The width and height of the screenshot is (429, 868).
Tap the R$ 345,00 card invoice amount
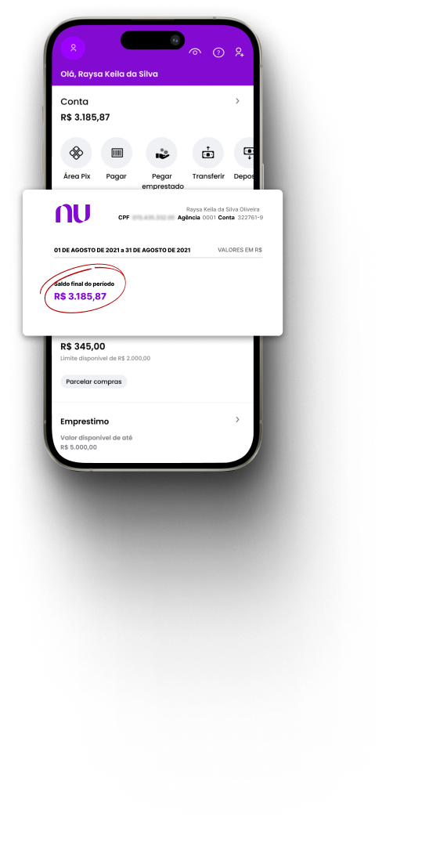(82, 346)
